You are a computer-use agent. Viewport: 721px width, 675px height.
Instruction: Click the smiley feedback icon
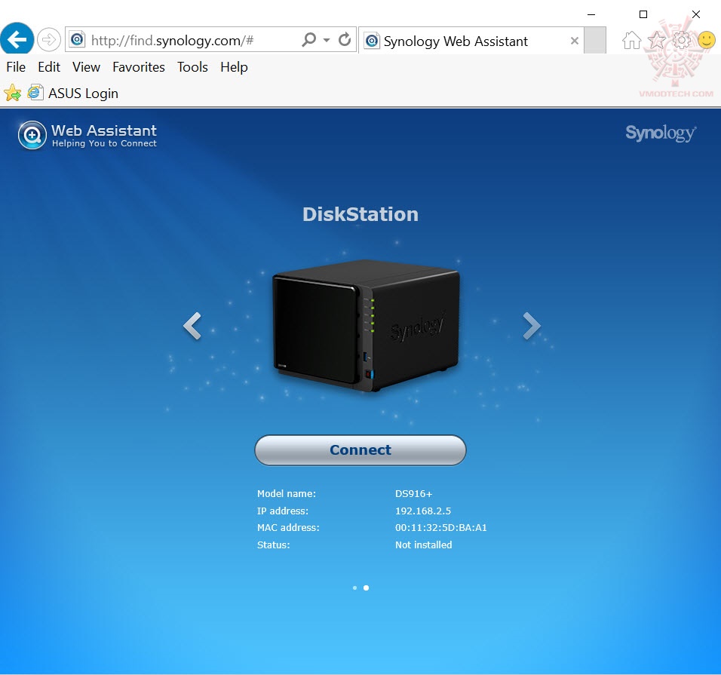click(706, 41)
